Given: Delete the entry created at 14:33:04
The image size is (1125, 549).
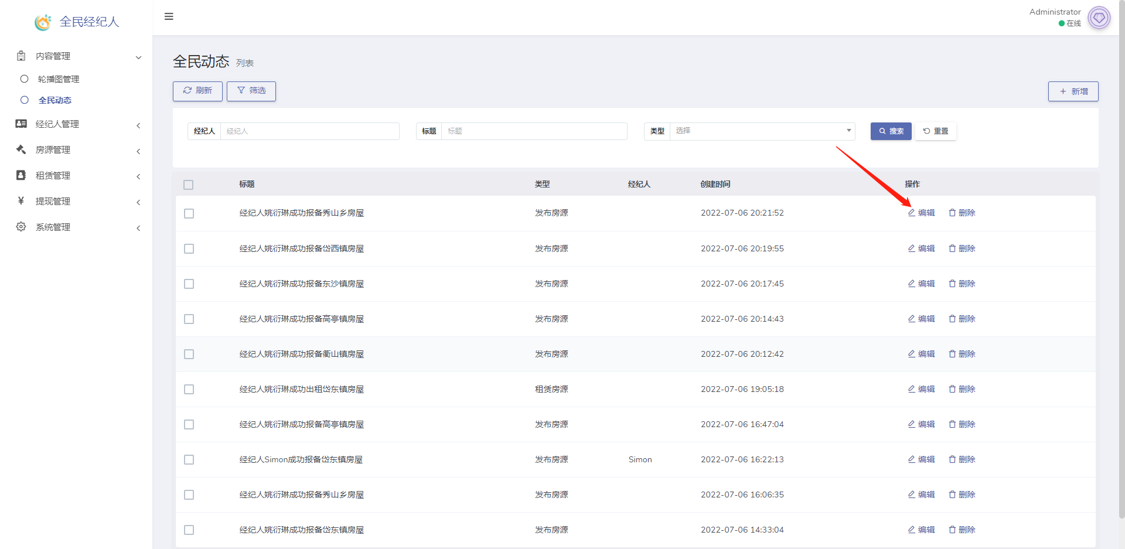Looking at the screenshot, I should 962,530.
